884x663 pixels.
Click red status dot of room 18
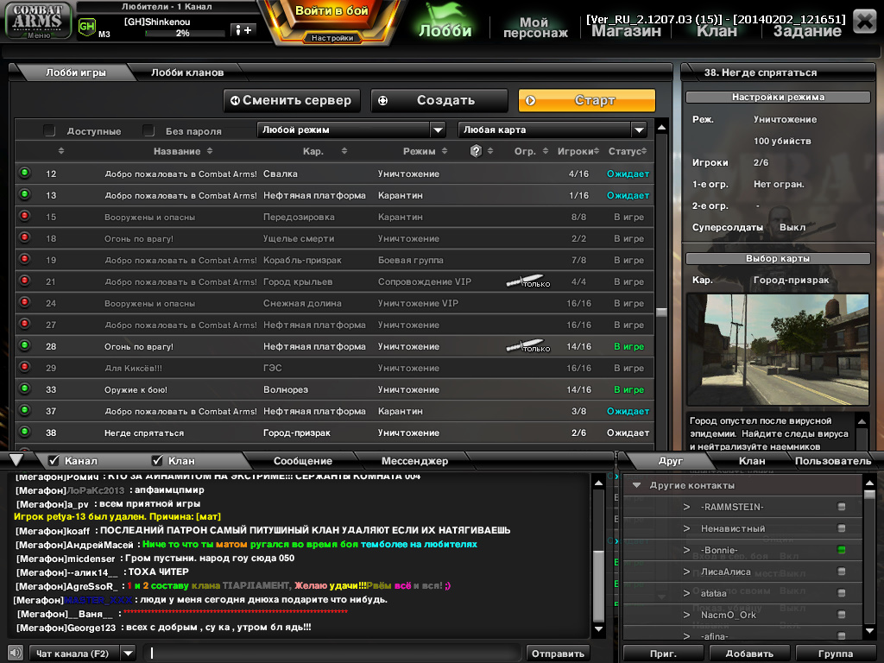click(x=25, y=237)
